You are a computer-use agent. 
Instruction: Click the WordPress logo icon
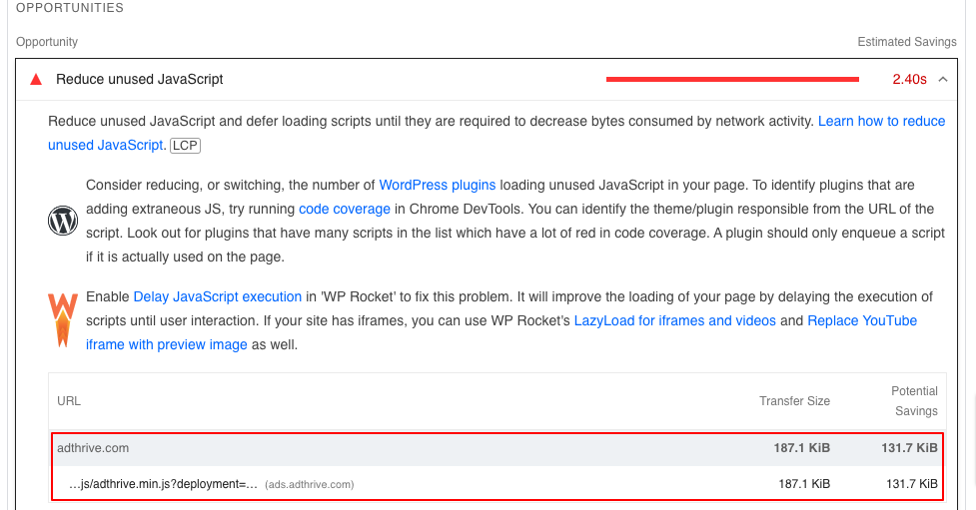63,221
